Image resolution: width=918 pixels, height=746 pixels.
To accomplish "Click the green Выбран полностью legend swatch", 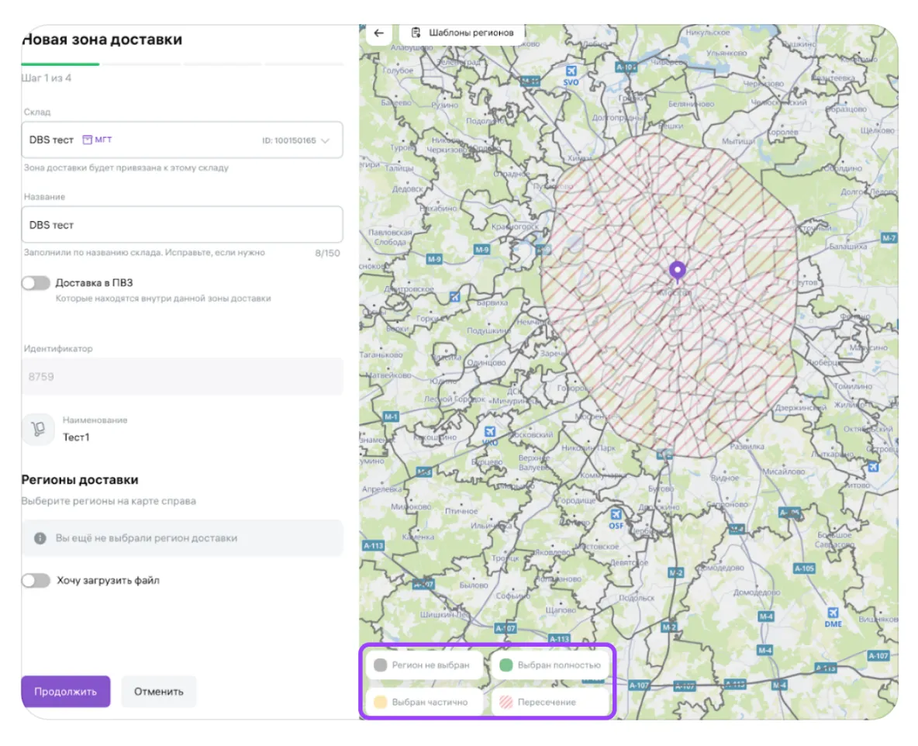I will tap(506, 665).
